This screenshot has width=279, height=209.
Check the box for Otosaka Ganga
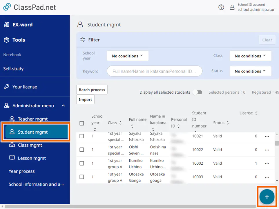(82, 177)
